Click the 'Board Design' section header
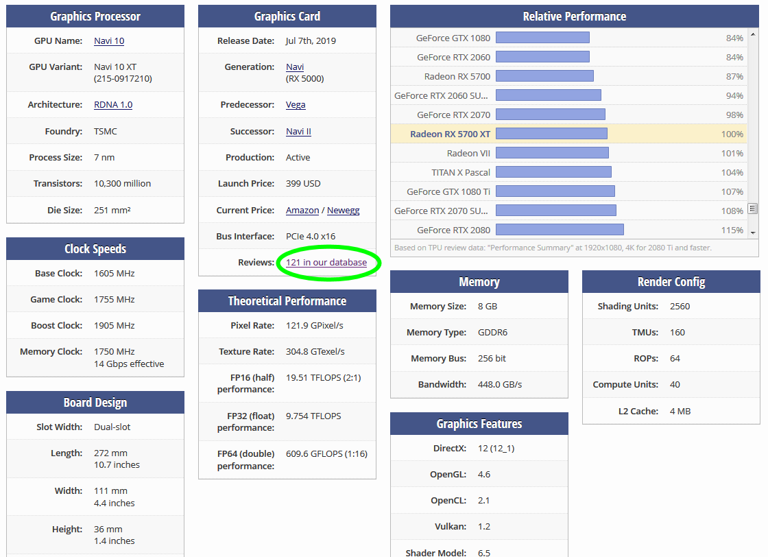768x557 pixels. tap(95, 402)
